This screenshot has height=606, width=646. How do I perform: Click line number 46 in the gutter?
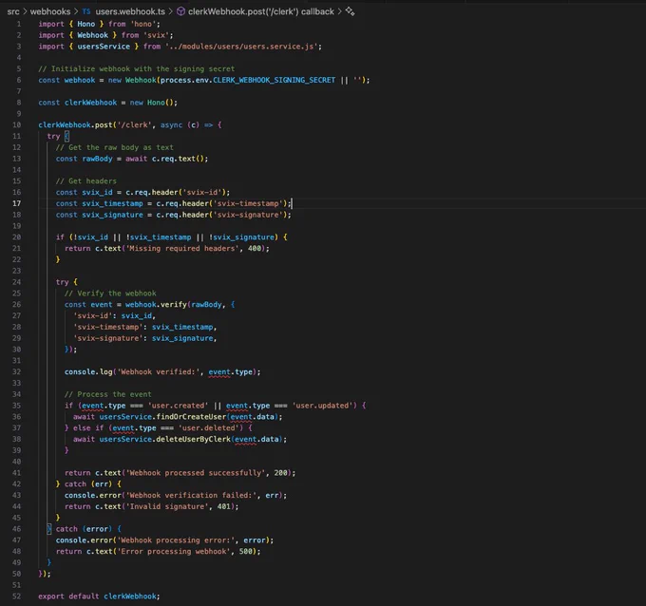16,529
